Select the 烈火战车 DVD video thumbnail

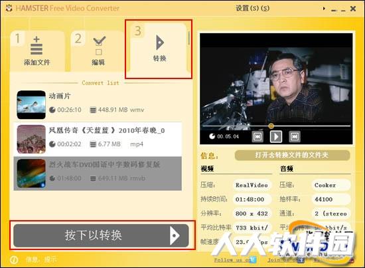tap(31, 174)
